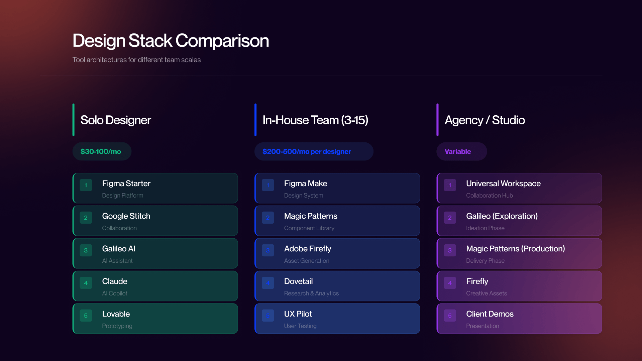Click the Firefly creative assets card

(x=519, y=286)
